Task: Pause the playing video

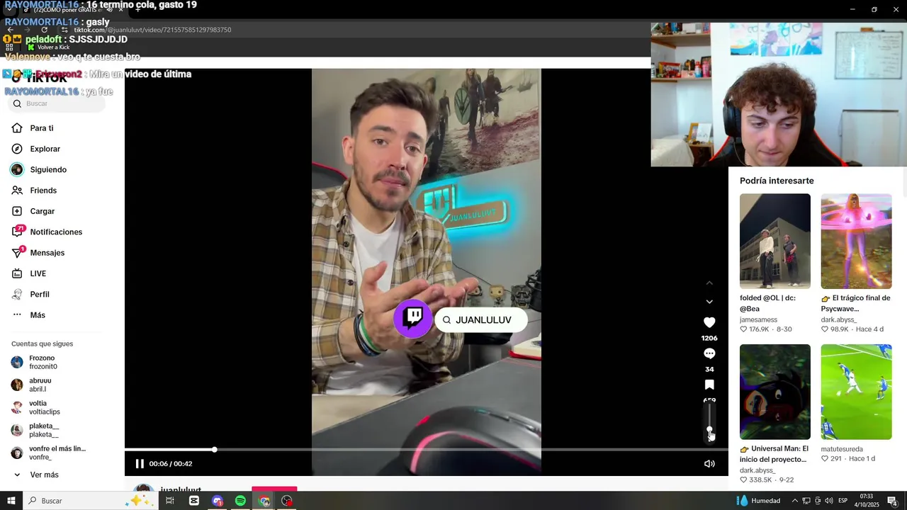Action: click(140, 464)
